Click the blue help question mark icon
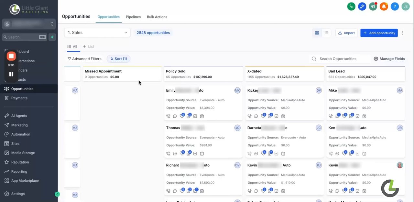Screen dimensions: 414x202 pyautogui.click(x=395, y=6)
